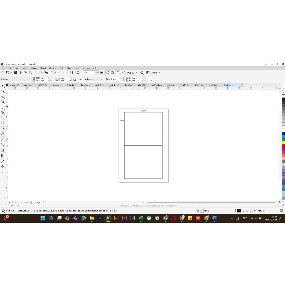Toggle full-screen preview button
This screenshot has width=285, height=285.
(x=102, y=73)
